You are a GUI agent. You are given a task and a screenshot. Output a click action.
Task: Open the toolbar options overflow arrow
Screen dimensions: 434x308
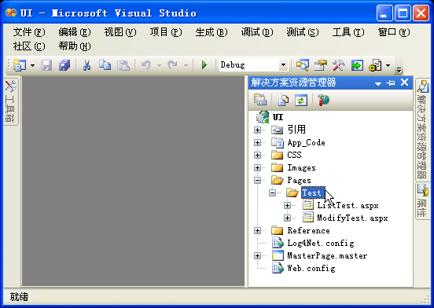tap(399, 70)
